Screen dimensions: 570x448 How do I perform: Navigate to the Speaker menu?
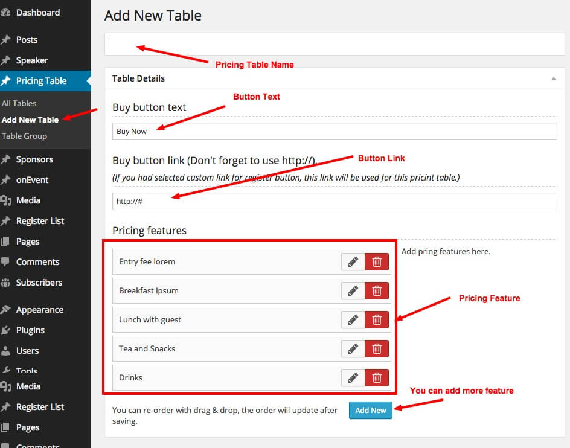point(32,60)
